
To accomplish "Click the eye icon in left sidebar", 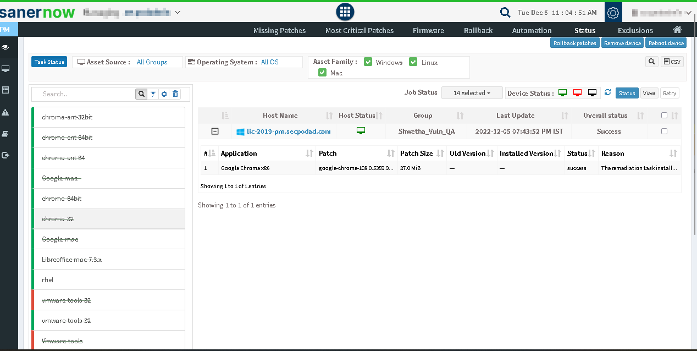I will (x=5, y=48).
